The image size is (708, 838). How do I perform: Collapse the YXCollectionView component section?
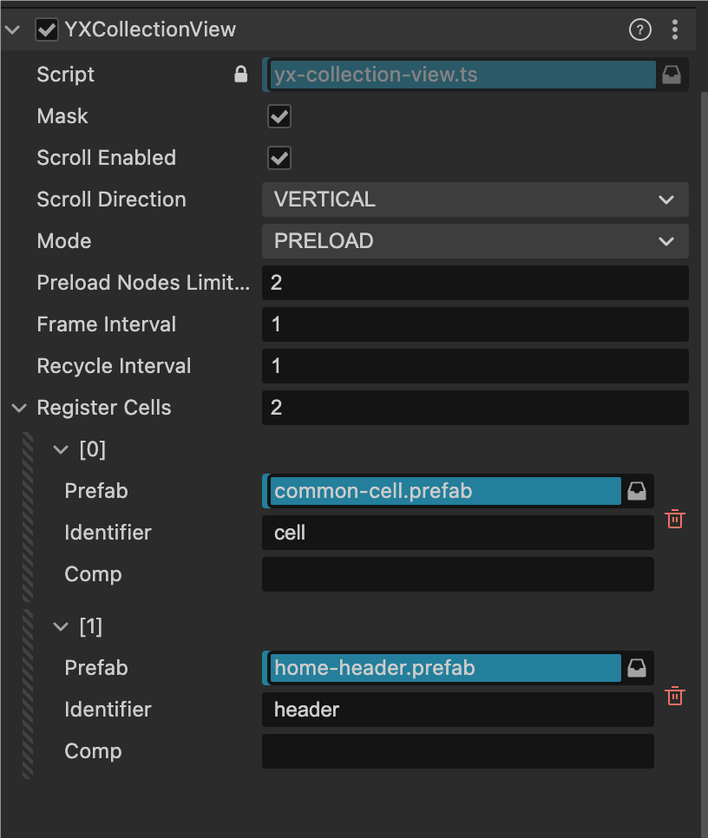12,29
